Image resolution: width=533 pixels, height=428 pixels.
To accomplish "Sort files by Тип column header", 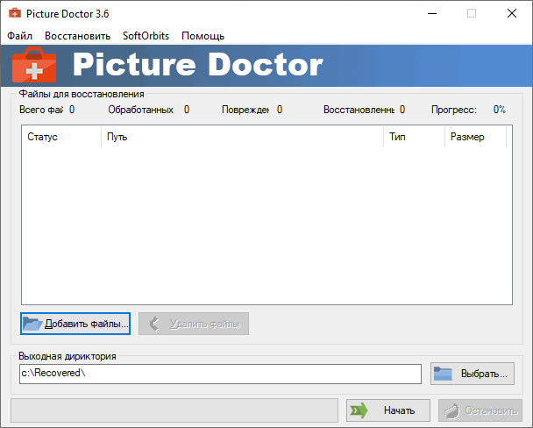I will (412, 138).
